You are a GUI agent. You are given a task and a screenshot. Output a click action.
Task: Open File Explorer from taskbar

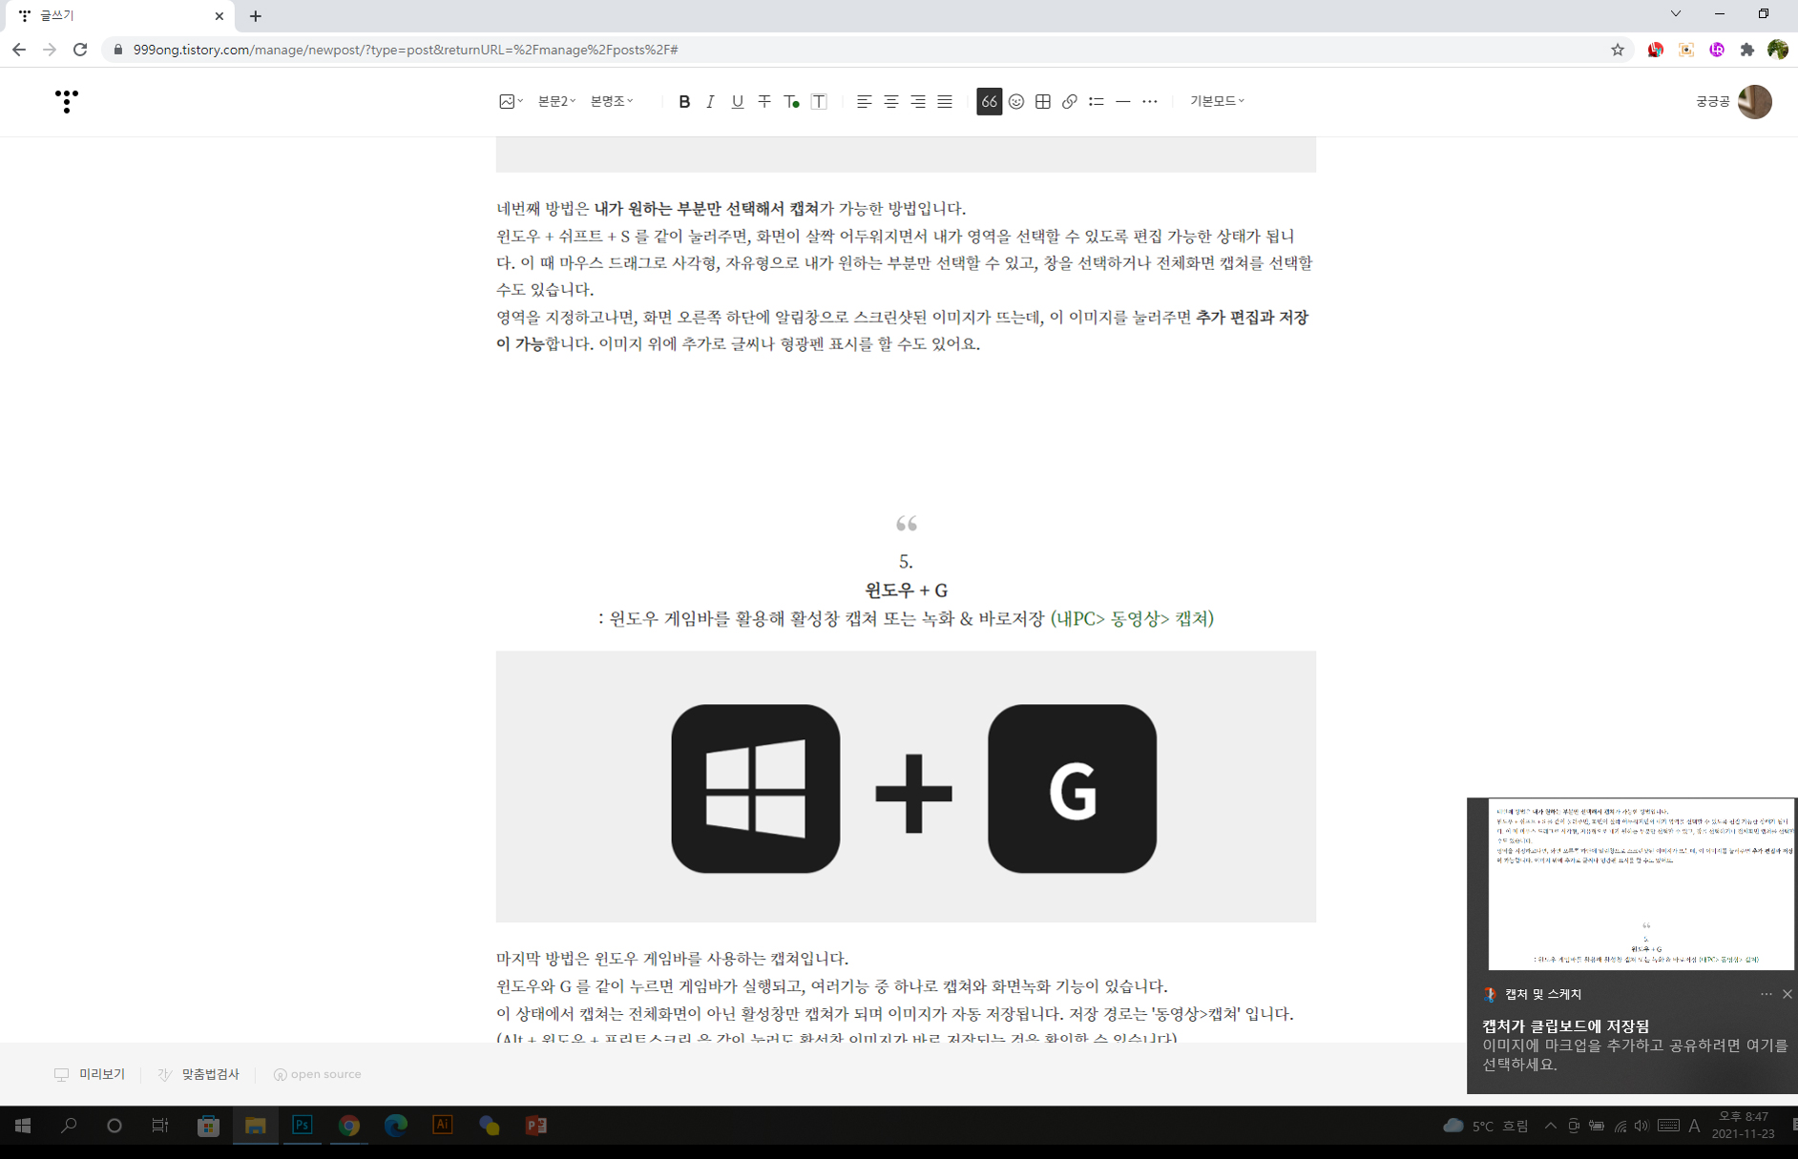tap(255, 1126)
